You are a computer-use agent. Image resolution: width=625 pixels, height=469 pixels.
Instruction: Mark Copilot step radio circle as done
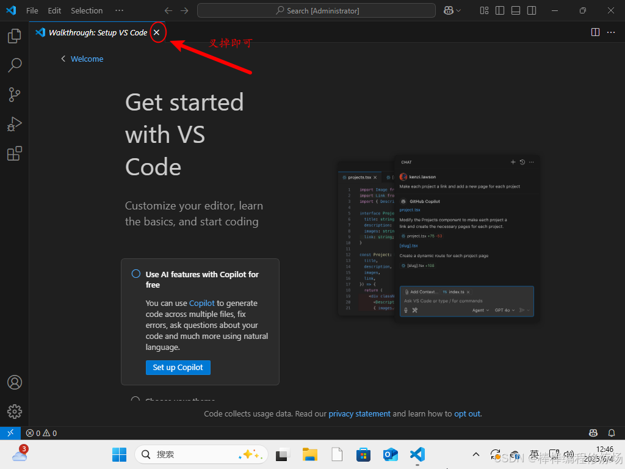136,274
